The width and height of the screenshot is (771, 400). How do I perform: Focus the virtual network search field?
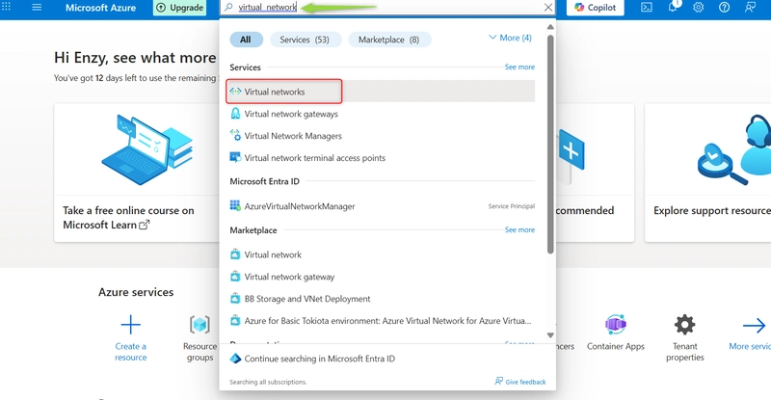point(388,8)
